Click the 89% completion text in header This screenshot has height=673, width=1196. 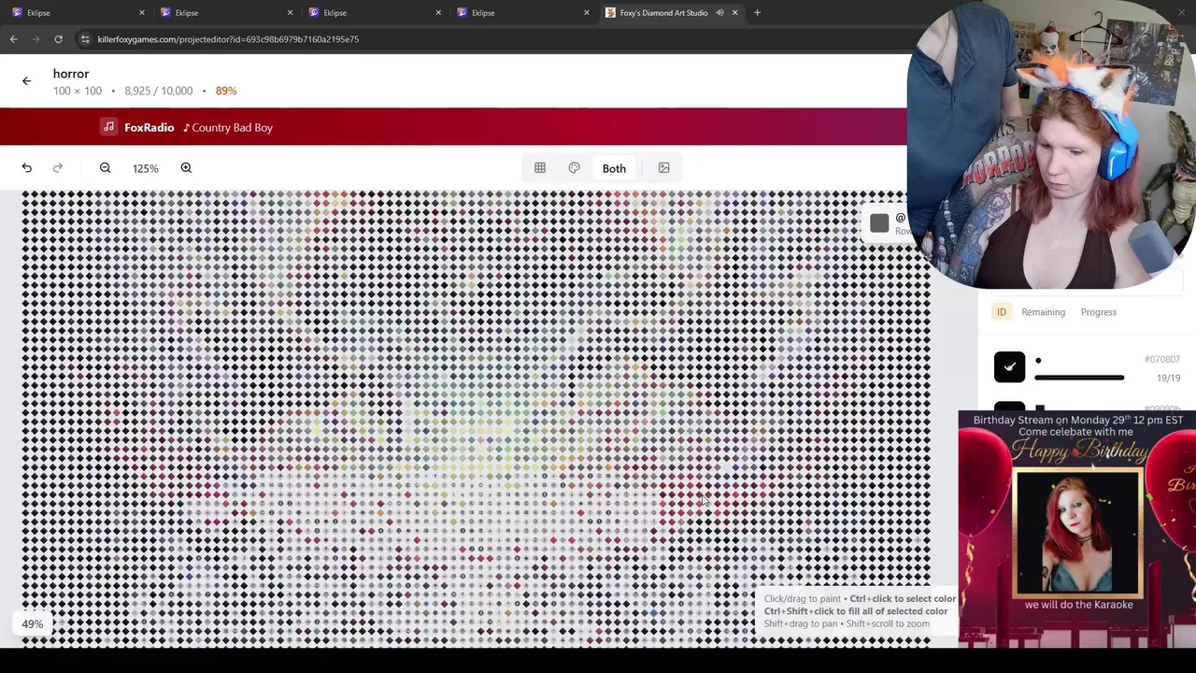tap(226, 91)
